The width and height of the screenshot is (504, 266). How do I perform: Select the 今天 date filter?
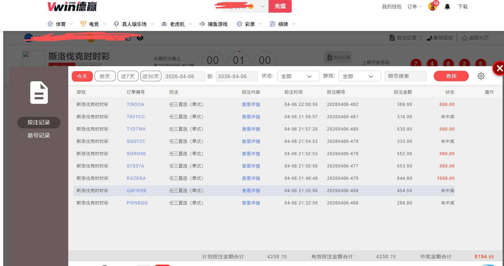[82, 76]
